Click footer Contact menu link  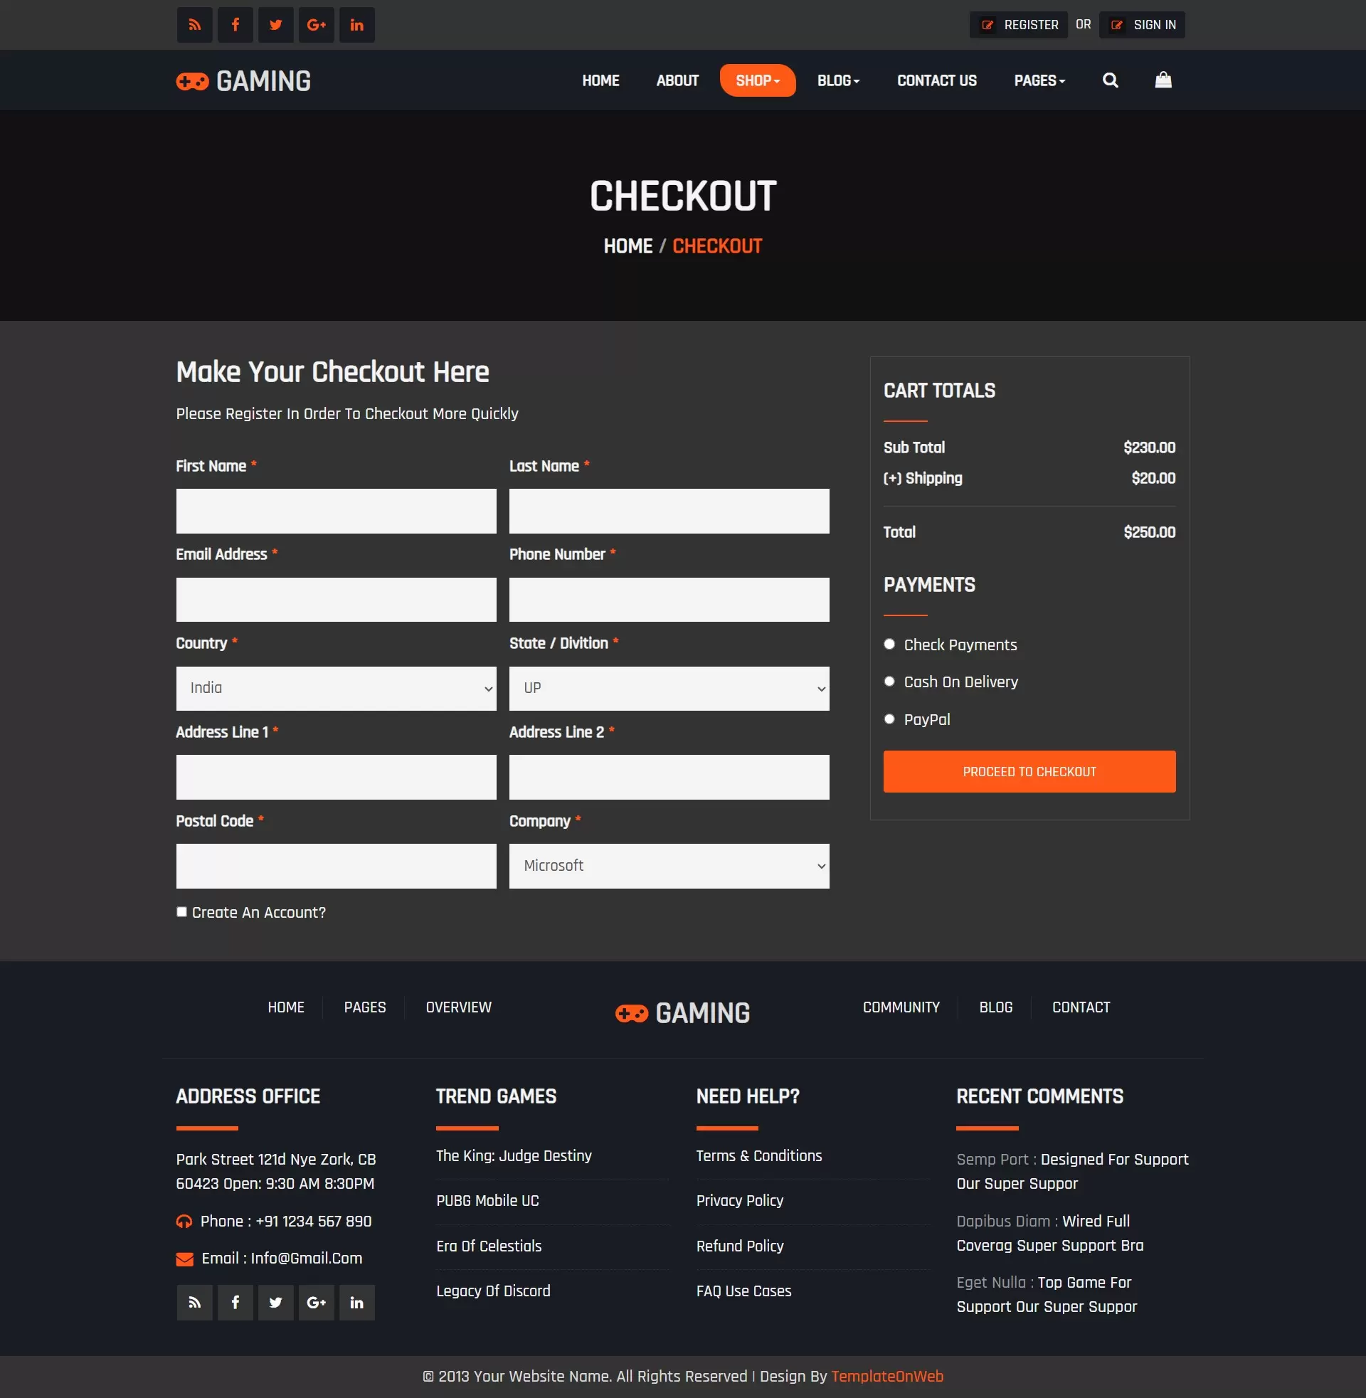tap(1081, 1007)
